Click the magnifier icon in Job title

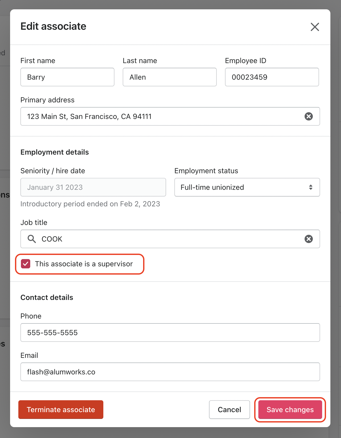(x=32, y=239)
